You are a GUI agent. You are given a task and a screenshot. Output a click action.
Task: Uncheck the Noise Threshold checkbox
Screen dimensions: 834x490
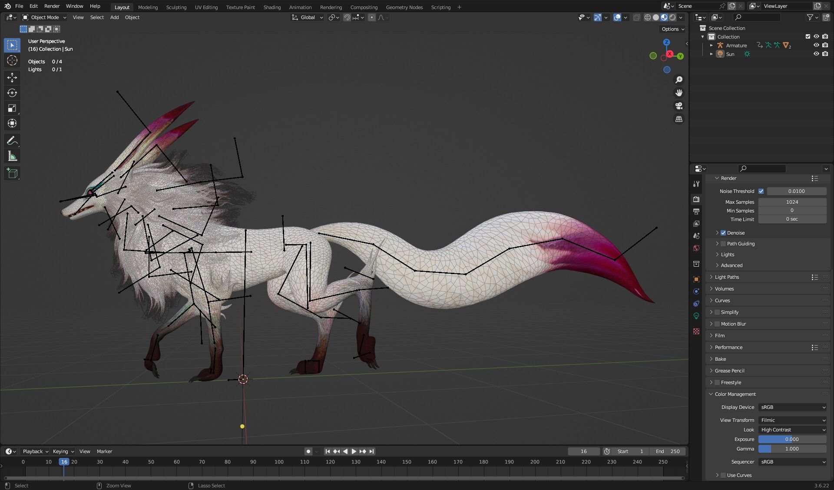coord(761,191)
